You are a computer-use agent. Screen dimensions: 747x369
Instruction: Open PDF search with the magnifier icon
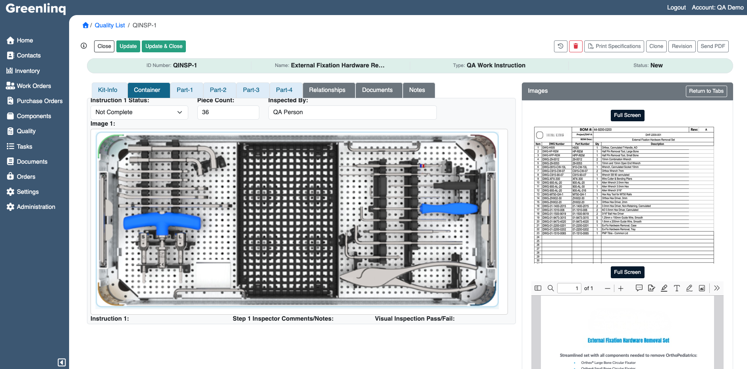550,288
